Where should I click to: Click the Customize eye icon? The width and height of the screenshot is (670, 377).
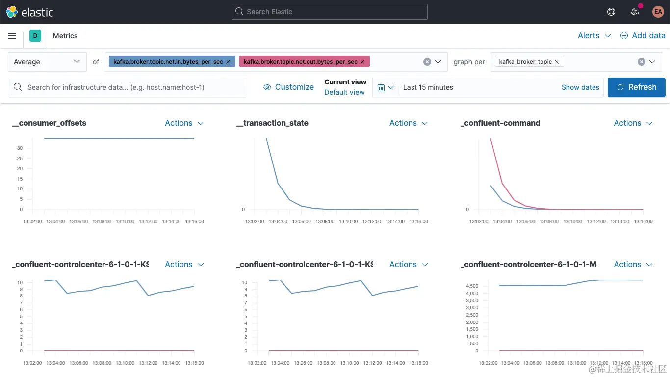[x=267, y=87]
